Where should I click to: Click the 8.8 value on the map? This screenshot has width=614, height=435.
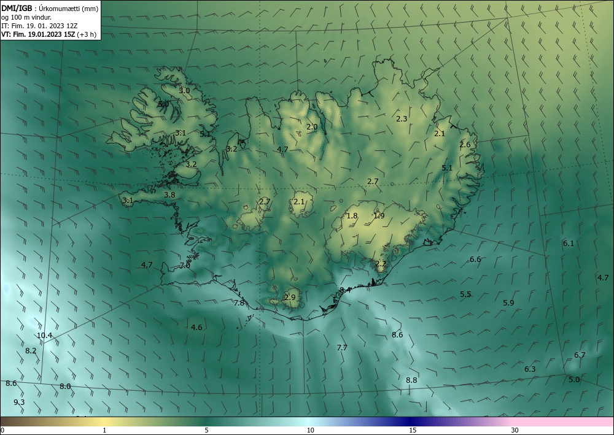pos(411,380)
